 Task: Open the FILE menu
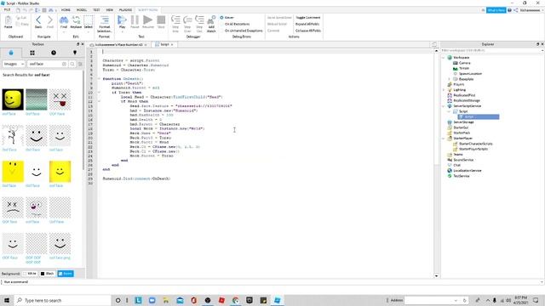pyautogui.click(x=7, y=9)
